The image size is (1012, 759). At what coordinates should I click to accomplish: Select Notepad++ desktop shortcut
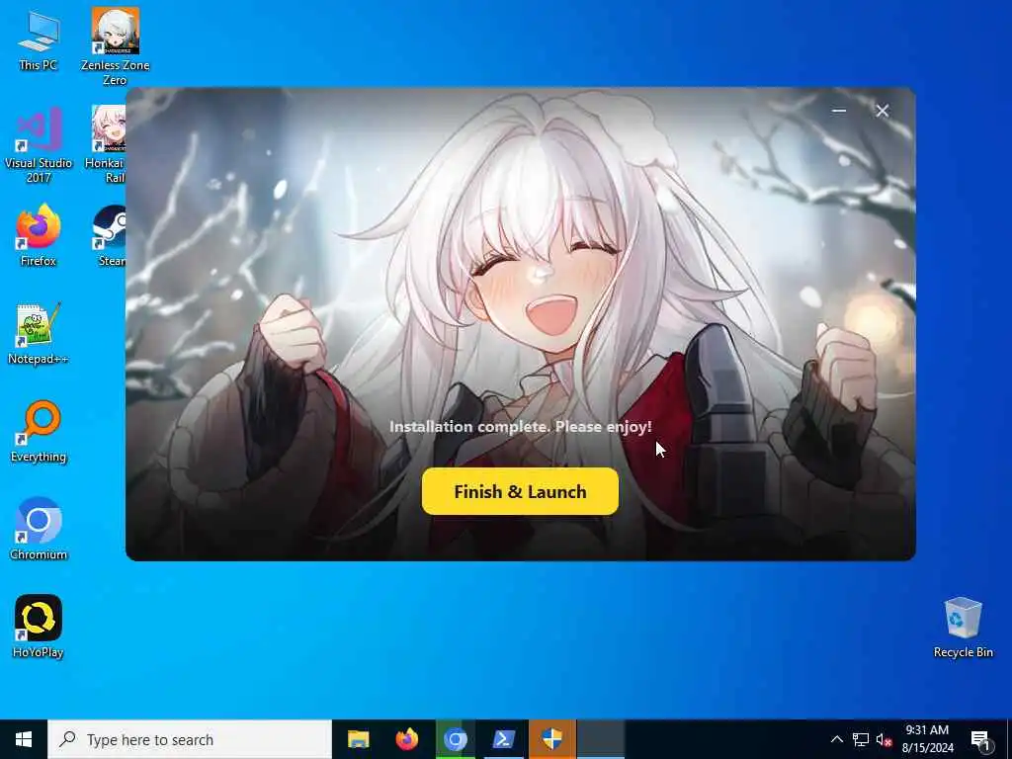[x=39, y=334]
